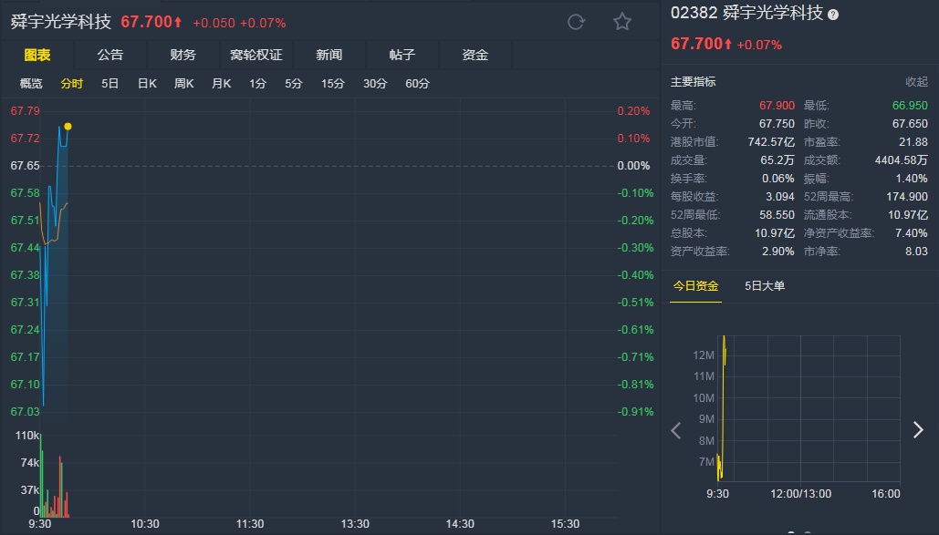This screenshot has width=939, height=535.
Task: Open the 帖子 tab
Action: point(402,55)
